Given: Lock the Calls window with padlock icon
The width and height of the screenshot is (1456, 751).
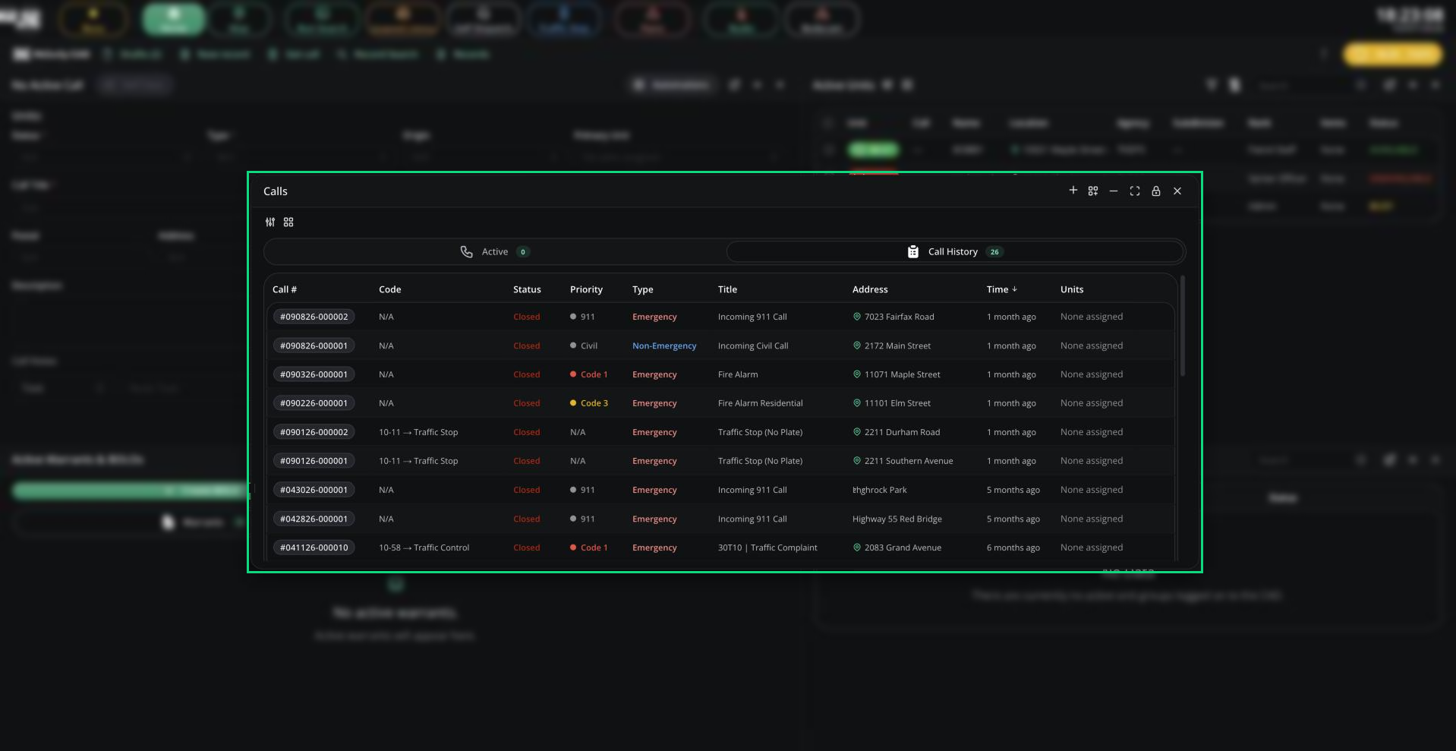Looking at the screenshot, I should (x=1156, y=191).
